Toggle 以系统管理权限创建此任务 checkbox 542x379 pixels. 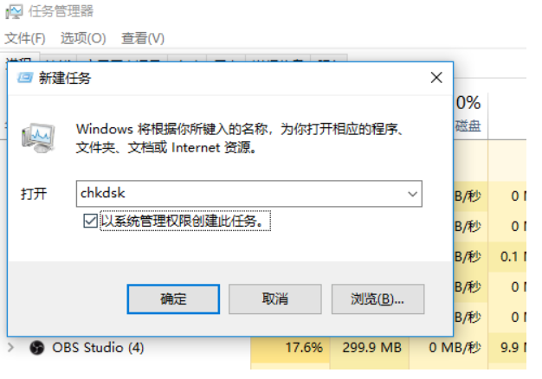click(90, 221)
